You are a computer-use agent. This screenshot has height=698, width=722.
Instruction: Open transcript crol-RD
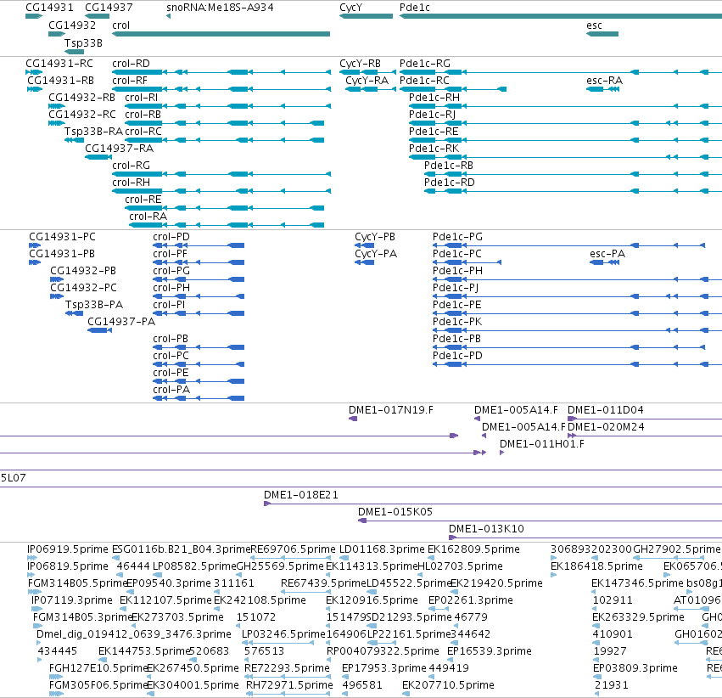coord(221,72)
